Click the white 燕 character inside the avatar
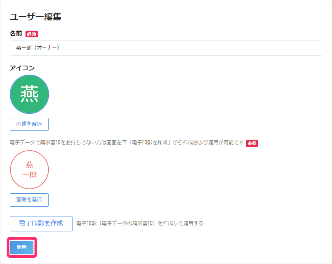 [29, 95]
